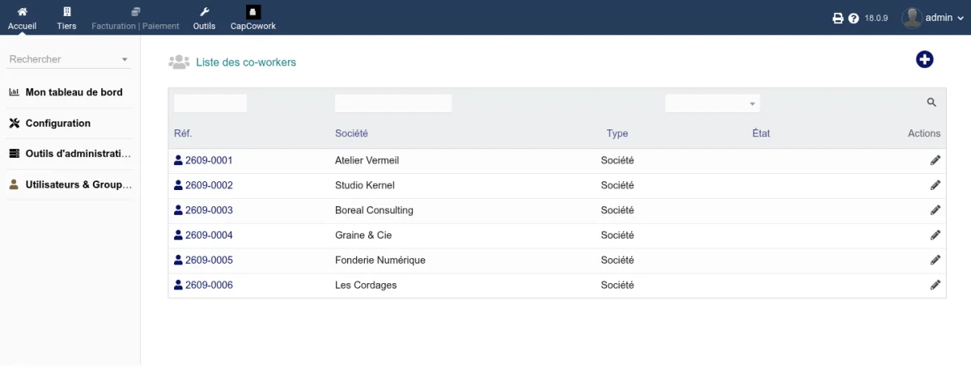The height and width of the screenshot is (368, 971).
Task: Sort by the Type column header
Action: pyautogui.click(x=617, y=133)
